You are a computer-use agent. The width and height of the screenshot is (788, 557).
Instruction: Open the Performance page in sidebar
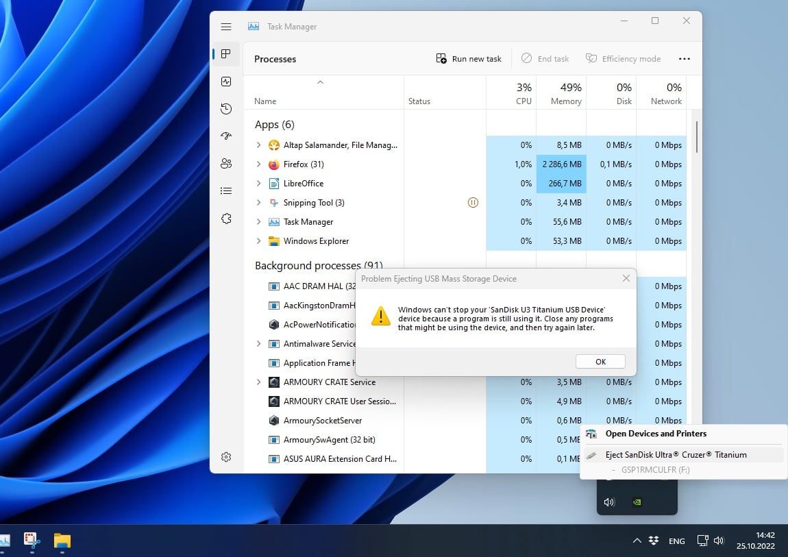[226, 82]
